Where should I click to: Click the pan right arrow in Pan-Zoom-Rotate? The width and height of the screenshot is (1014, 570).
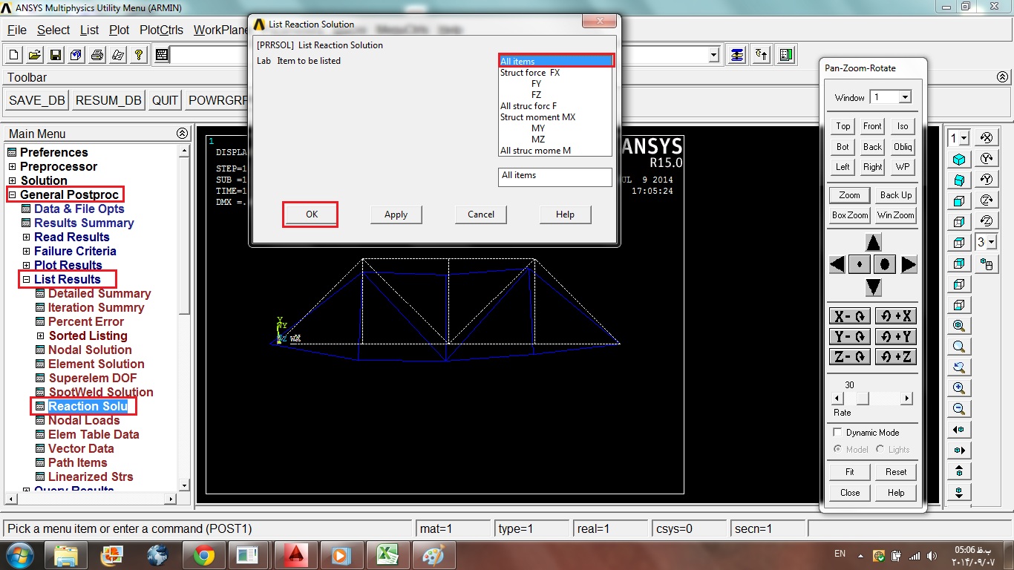point(909,264)
